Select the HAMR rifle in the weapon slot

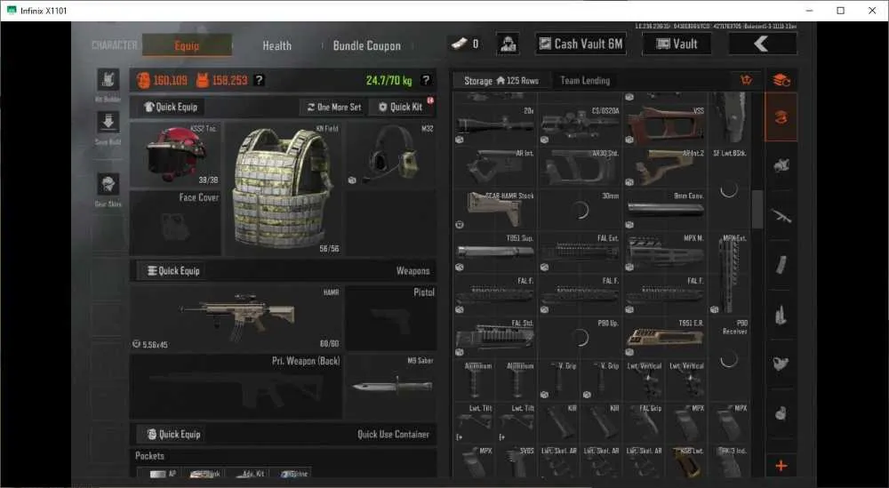point(236,318)
